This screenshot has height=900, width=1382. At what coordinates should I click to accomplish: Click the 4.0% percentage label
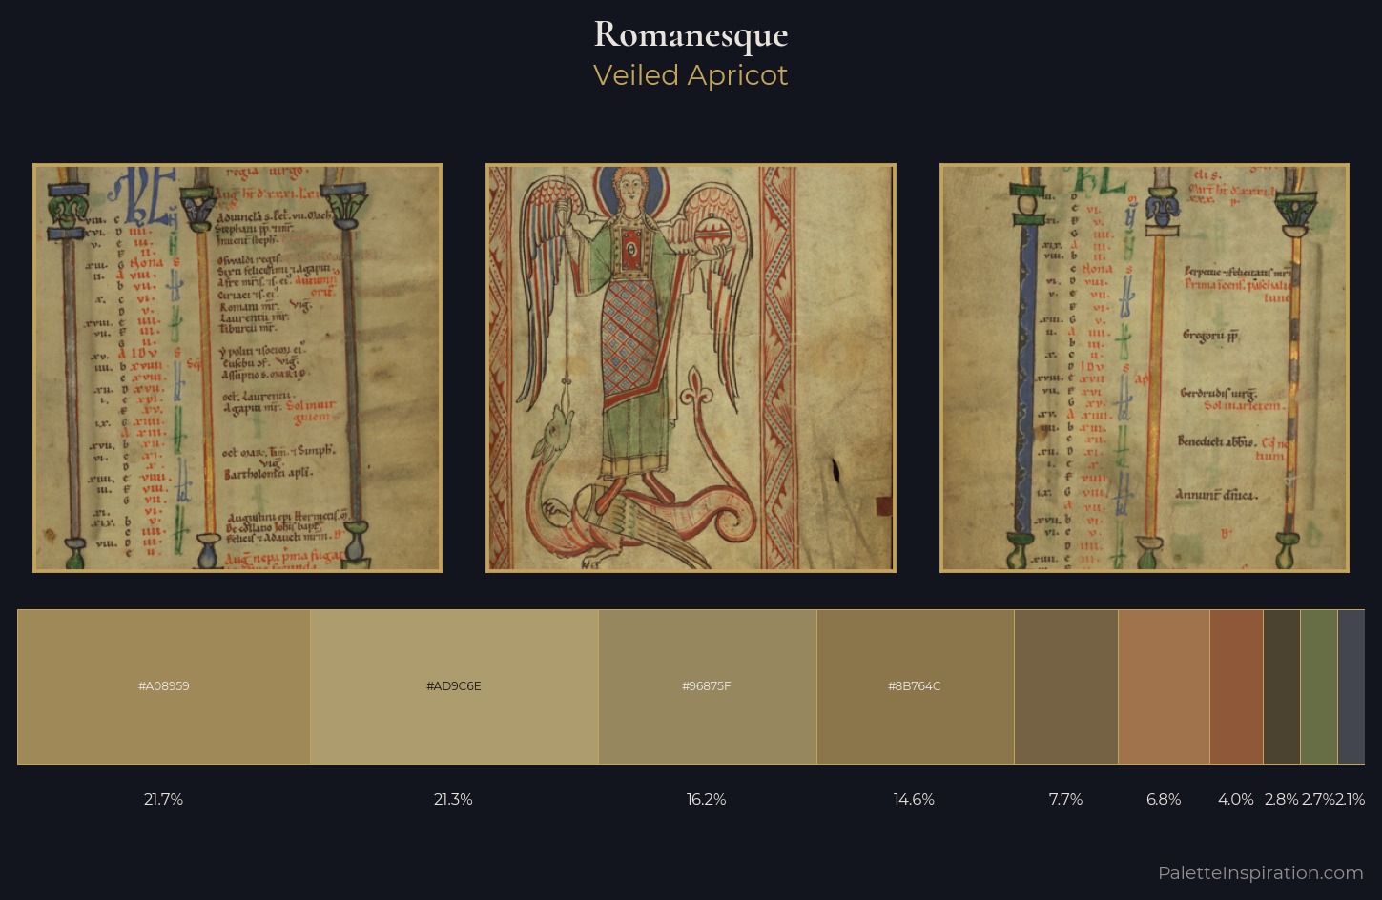tap(1236, 799)
